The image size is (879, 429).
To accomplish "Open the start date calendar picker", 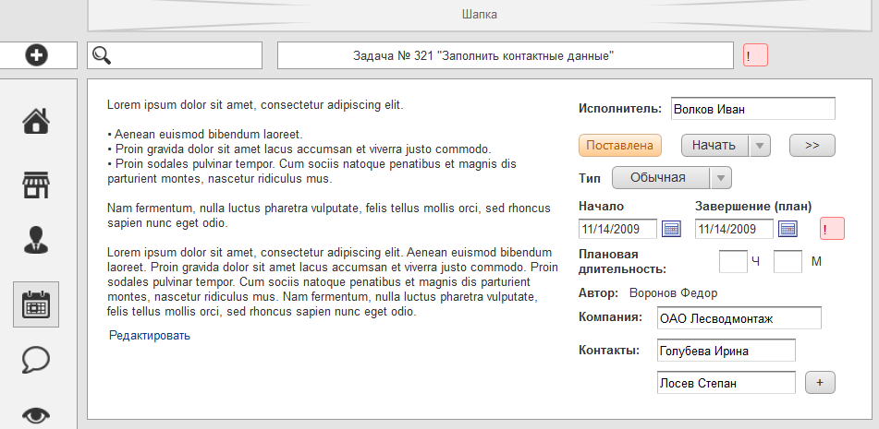I will click(672, 229).
